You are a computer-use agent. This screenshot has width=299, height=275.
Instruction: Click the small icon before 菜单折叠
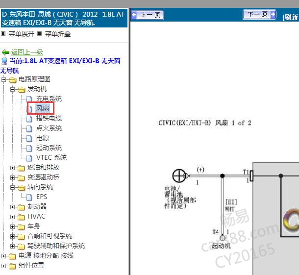[39, 34]
